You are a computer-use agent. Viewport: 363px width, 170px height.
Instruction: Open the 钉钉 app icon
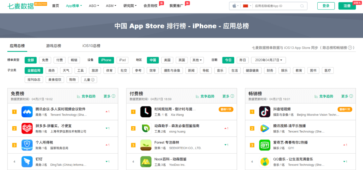[x=27, y=162]
